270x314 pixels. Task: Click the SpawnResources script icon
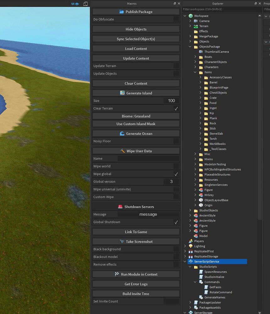pyautogui.click(x=201, y=272)
